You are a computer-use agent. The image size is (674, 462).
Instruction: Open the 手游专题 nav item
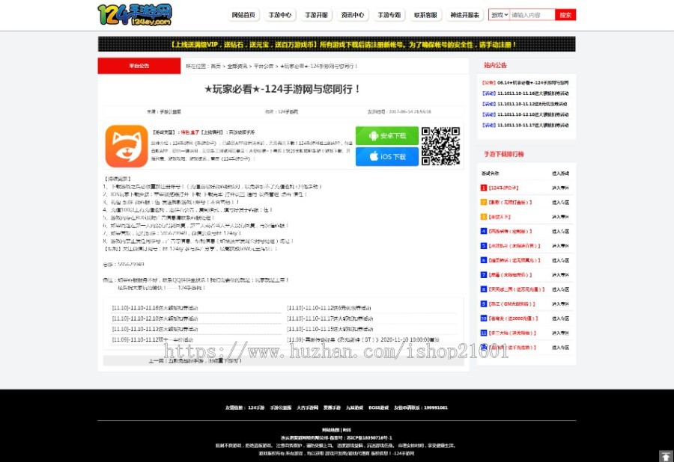389,15
